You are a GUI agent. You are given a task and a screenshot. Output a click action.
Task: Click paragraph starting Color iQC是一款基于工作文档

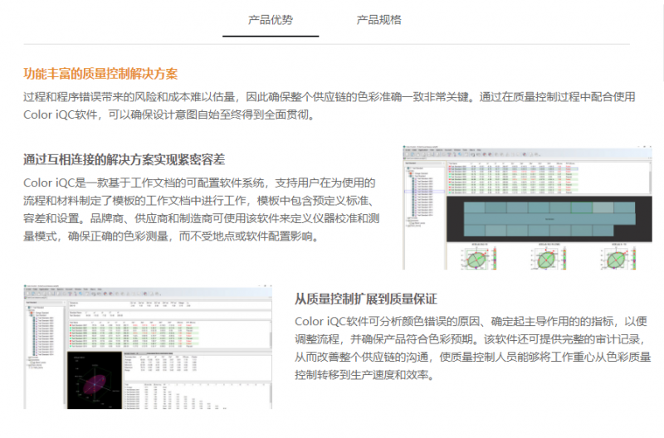201,210
